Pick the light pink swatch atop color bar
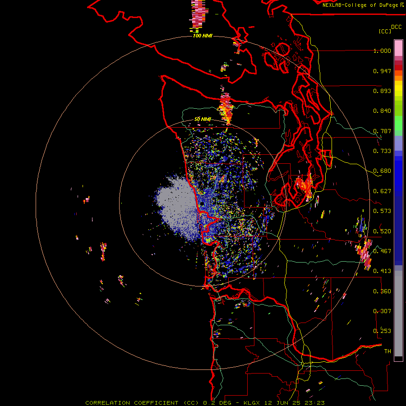The width and height of the screenshot is (406, 406). (x=398, y=48)
